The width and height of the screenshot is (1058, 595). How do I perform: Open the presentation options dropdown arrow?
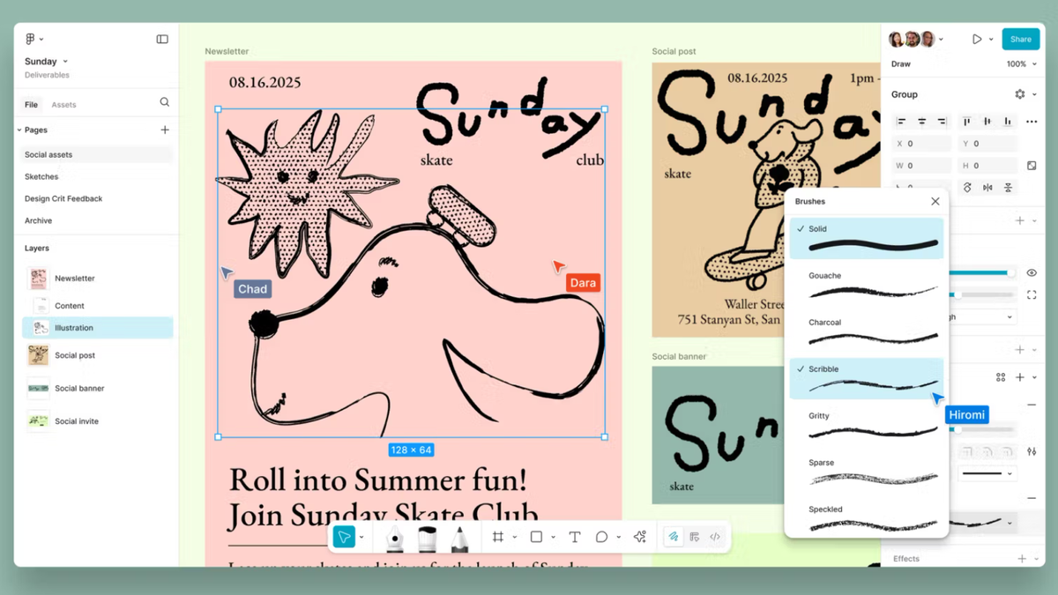coord(989,39)
